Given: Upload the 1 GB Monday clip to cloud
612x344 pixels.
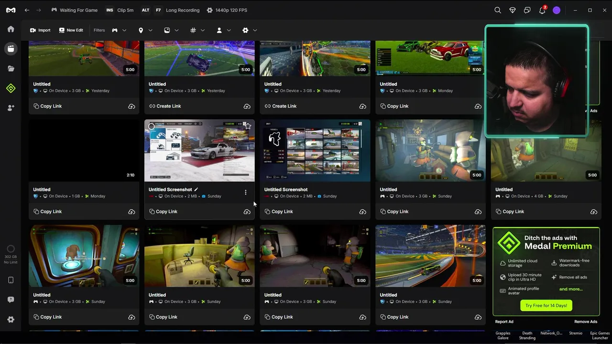Looking at the screenshot, I should click(131, 212).
